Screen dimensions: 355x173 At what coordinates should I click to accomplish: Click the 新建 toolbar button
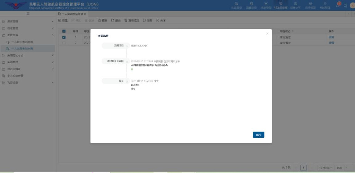(63, 20)
